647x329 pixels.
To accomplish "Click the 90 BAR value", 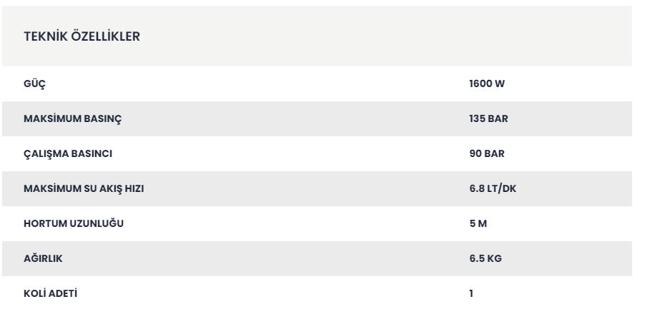I will (x=487, y=153).
